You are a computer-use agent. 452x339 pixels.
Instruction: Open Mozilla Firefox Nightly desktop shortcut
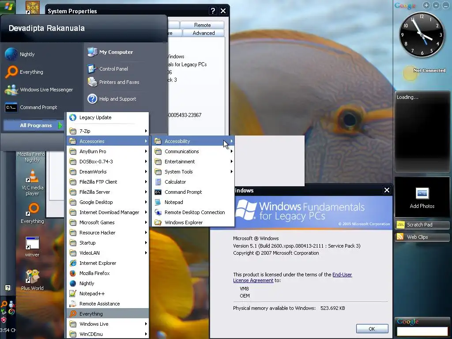coord(32,157)
